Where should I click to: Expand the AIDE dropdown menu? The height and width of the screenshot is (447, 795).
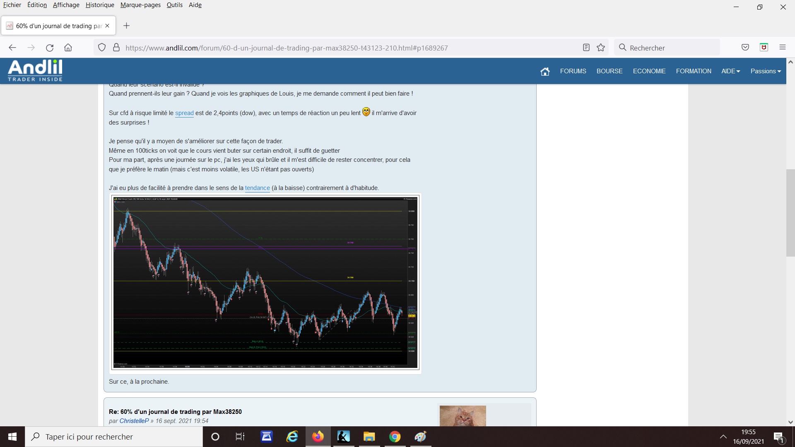(x=730, y=71)
